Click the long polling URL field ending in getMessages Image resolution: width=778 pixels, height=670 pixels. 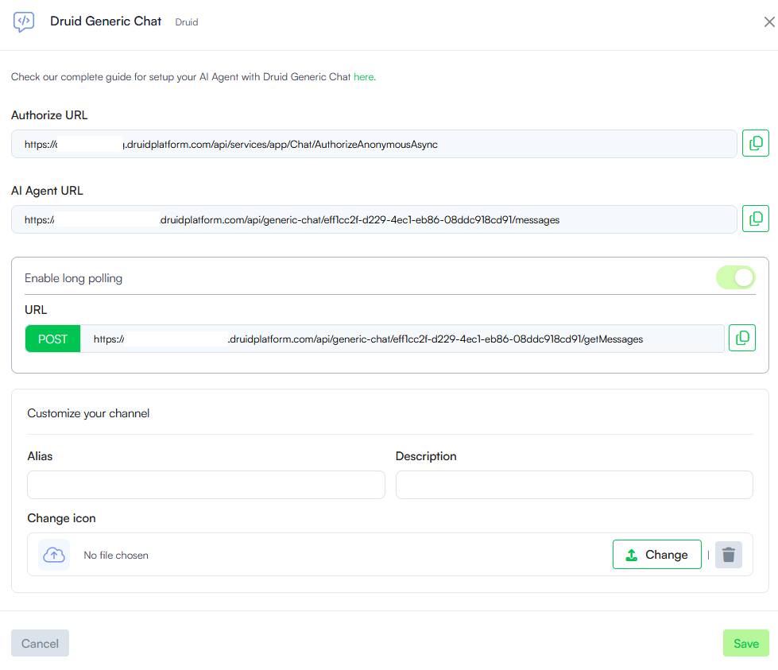tap(402, 339)
